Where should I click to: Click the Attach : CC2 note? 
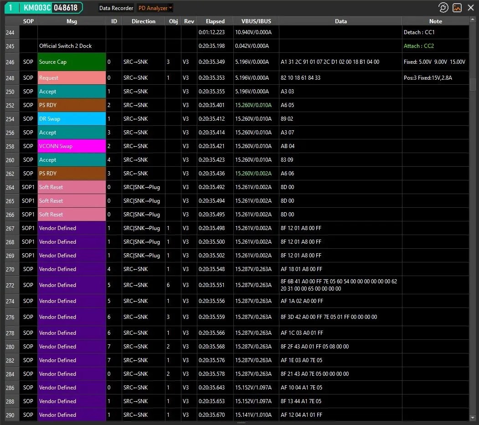pyautogui.click(x=418, y=46)
